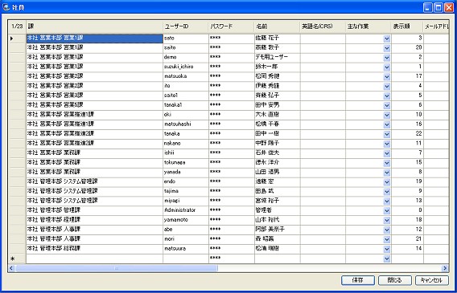Open 主な作業 dropdown in the demo row
Image resolution: width=457 pixels, height=293 pixels.
(387, 58)
